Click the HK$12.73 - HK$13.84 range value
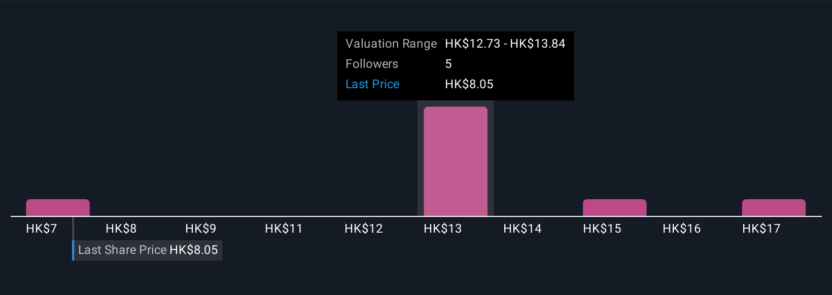 505,44
